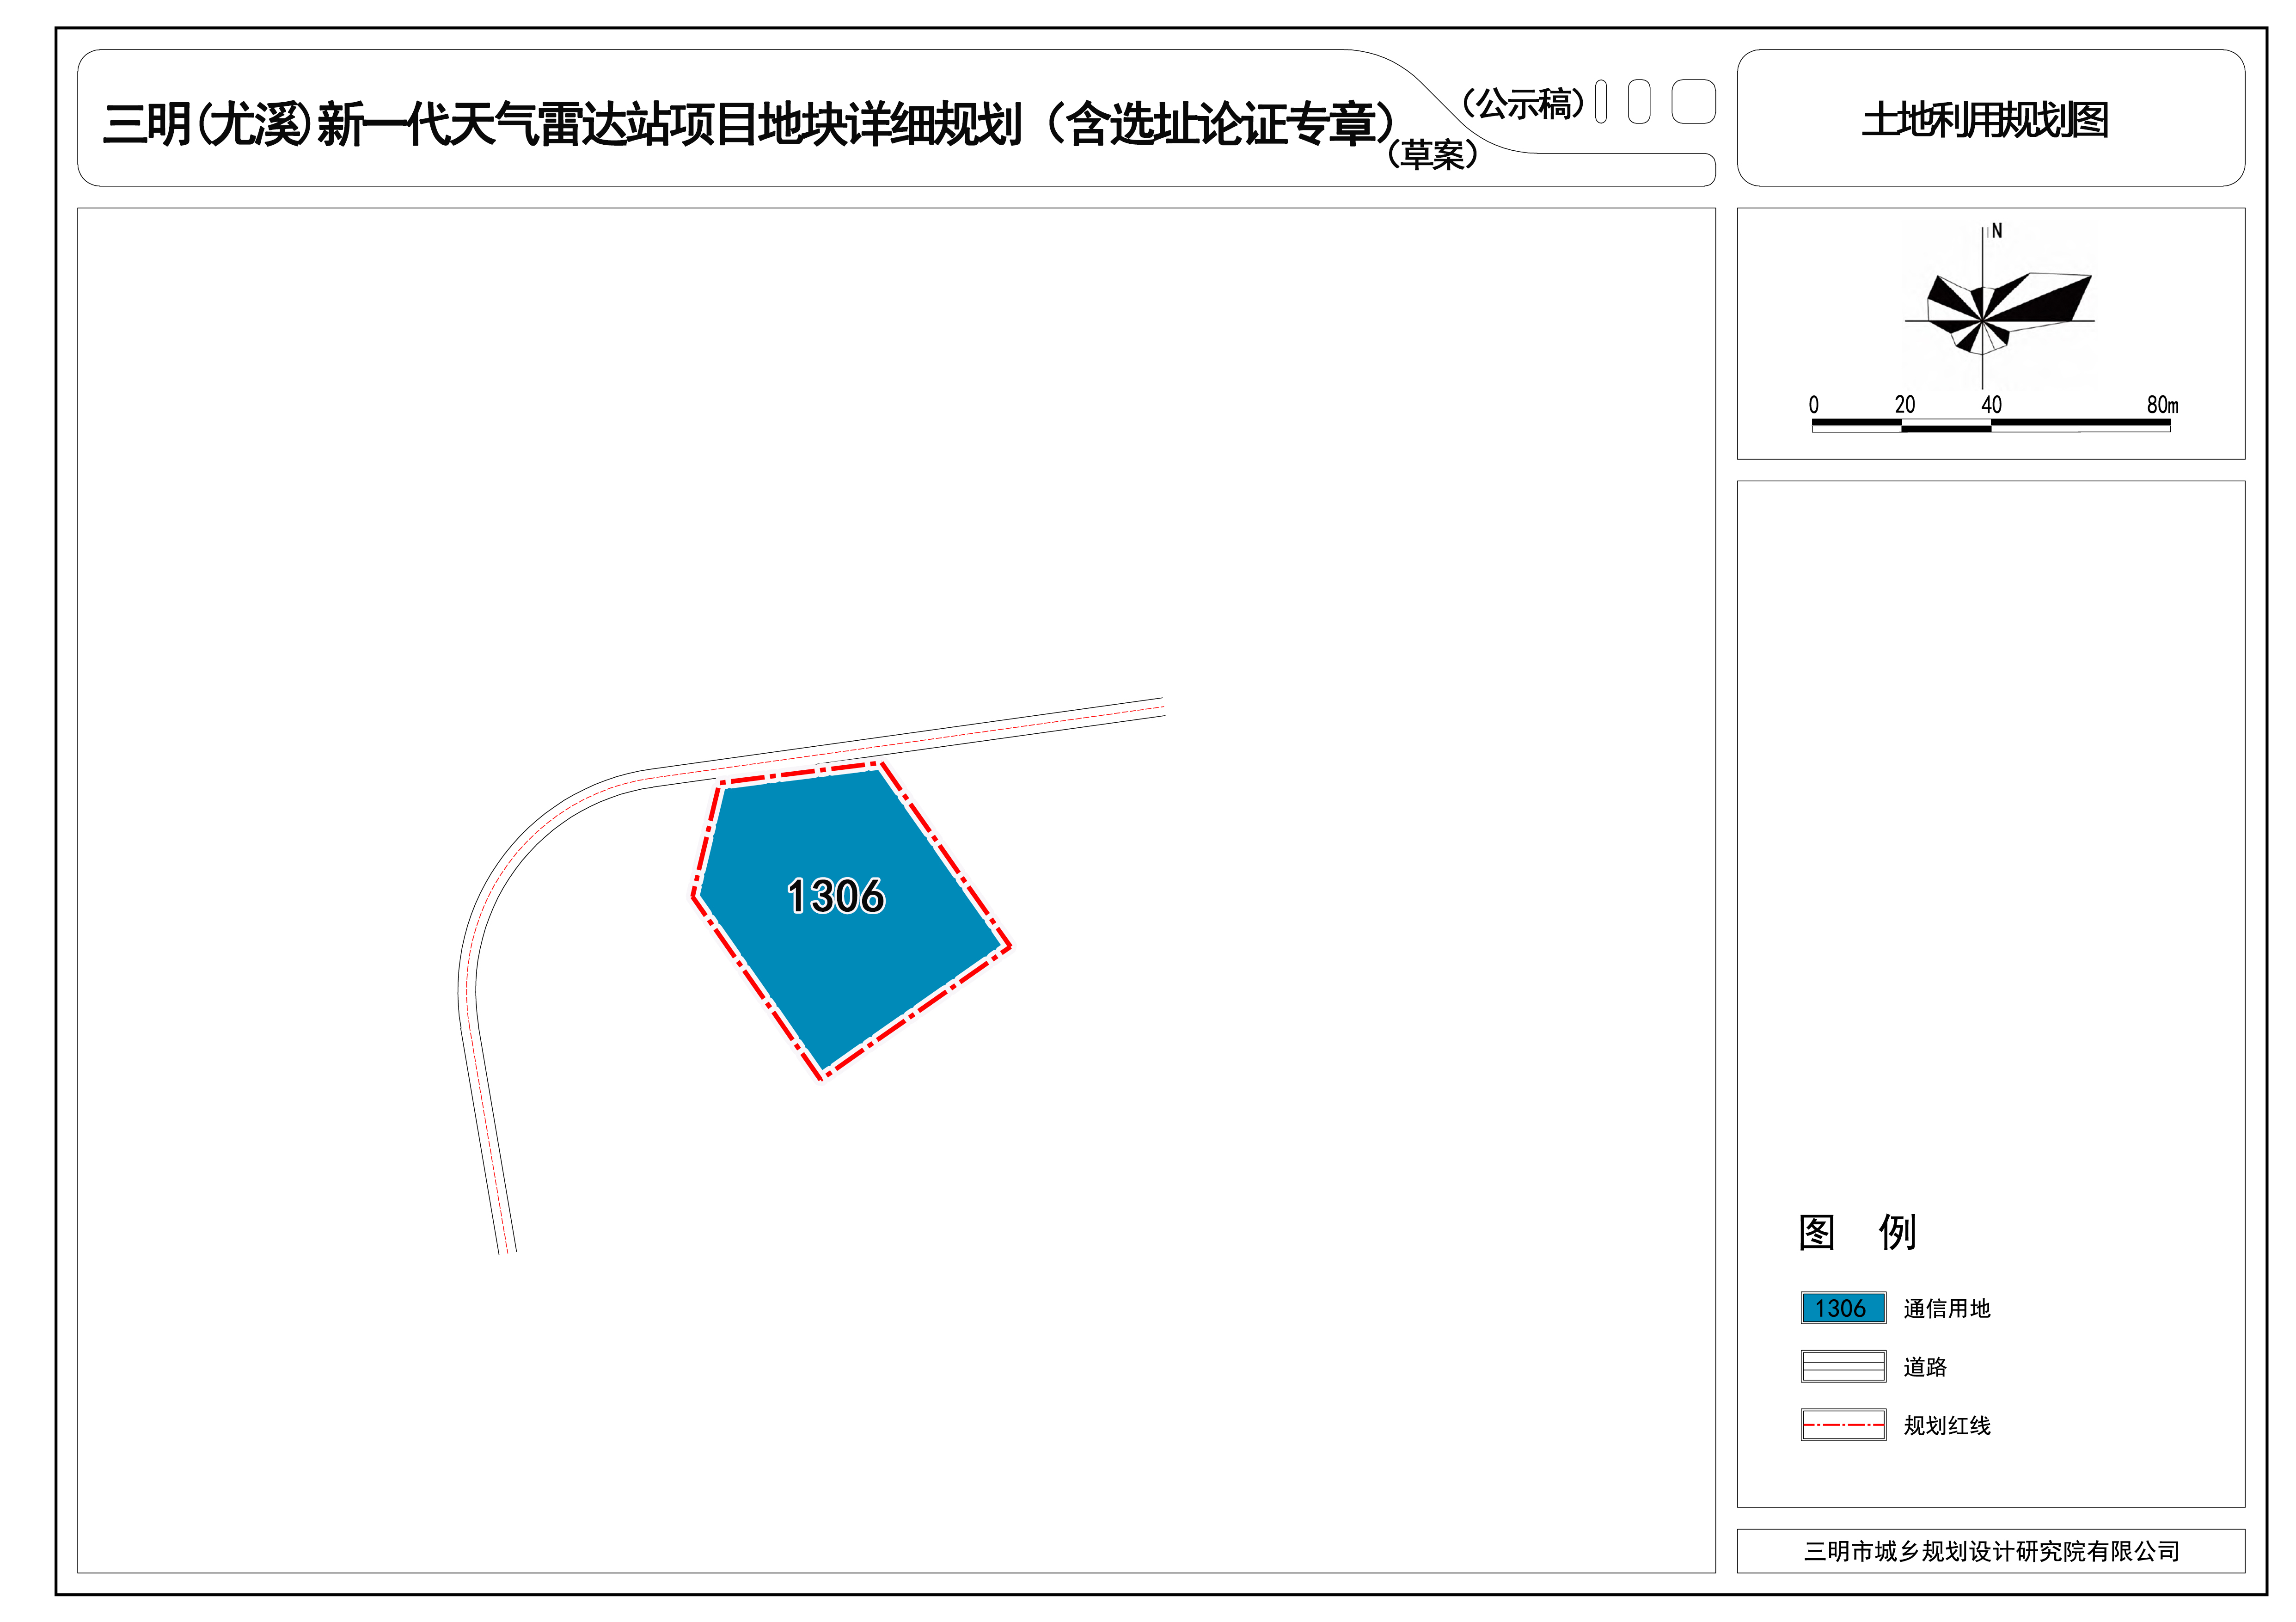Click the scale bar under the compass
This screenshot has width=2296, height=1622.
tap(1990, 425)
